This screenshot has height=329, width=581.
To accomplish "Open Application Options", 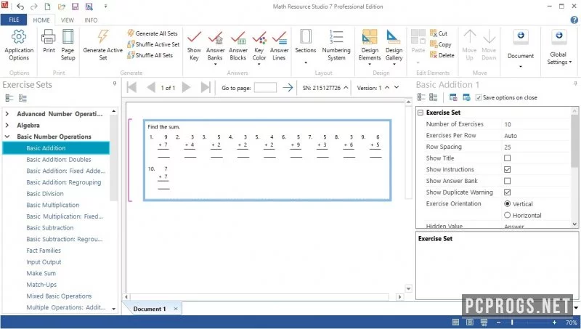I will pos(19,45).
